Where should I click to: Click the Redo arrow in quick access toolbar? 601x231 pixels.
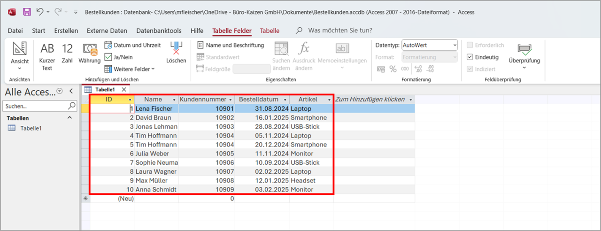tap(58, 11)
